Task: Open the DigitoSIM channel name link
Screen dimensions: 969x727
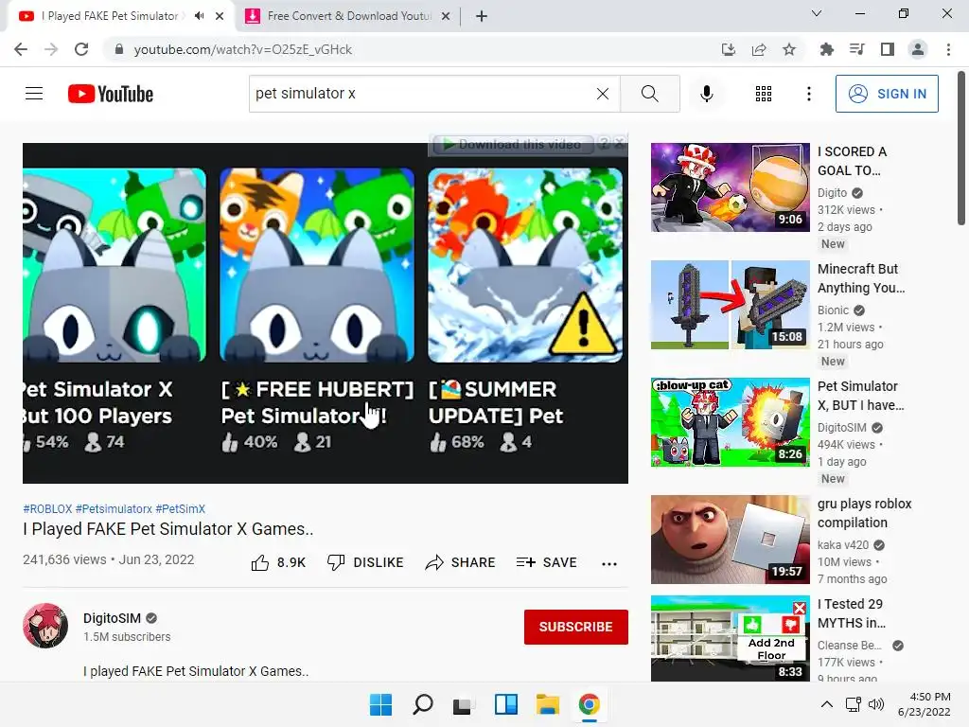Action: click(x=112, y=618)
